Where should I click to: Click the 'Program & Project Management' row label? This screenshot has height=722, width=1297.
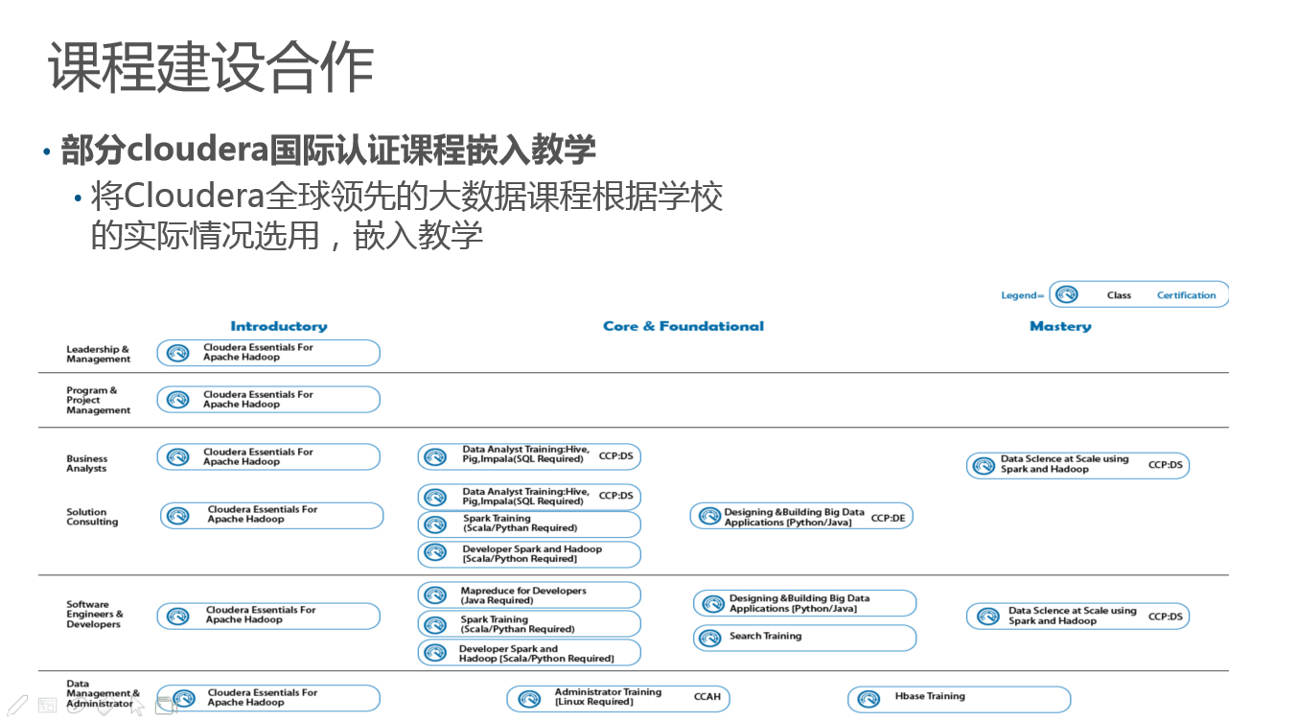tap(98, 400)
